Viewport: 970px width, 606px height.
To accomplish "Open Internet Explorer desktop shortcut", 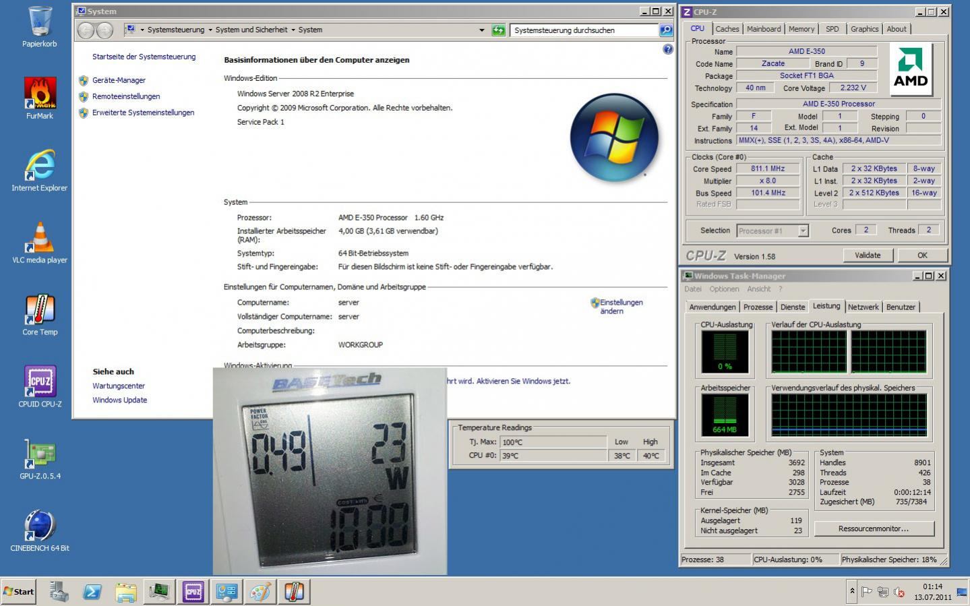I will pos(40,171).
